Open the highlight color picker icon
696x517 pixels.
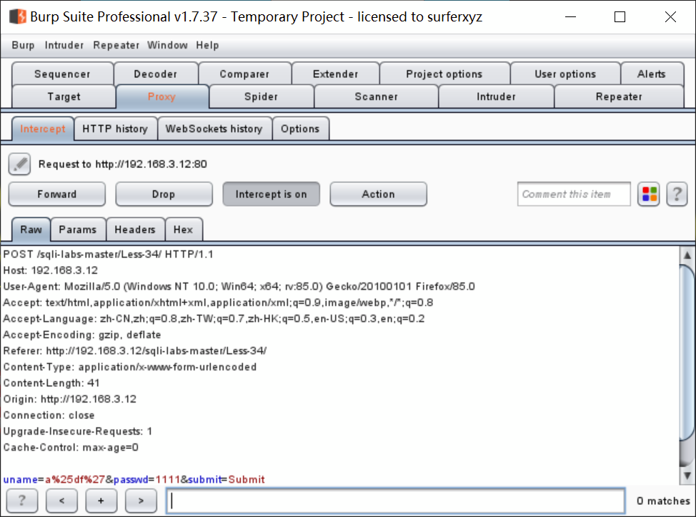[x=649, y=194]
